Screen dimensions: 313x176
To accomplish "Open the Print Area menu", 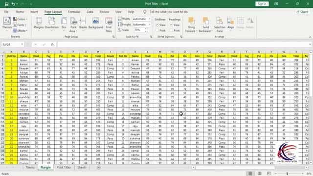I will click(73, 24).
